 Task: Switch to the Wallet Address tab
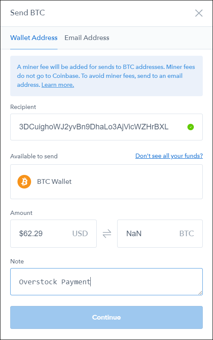(34, 38)
